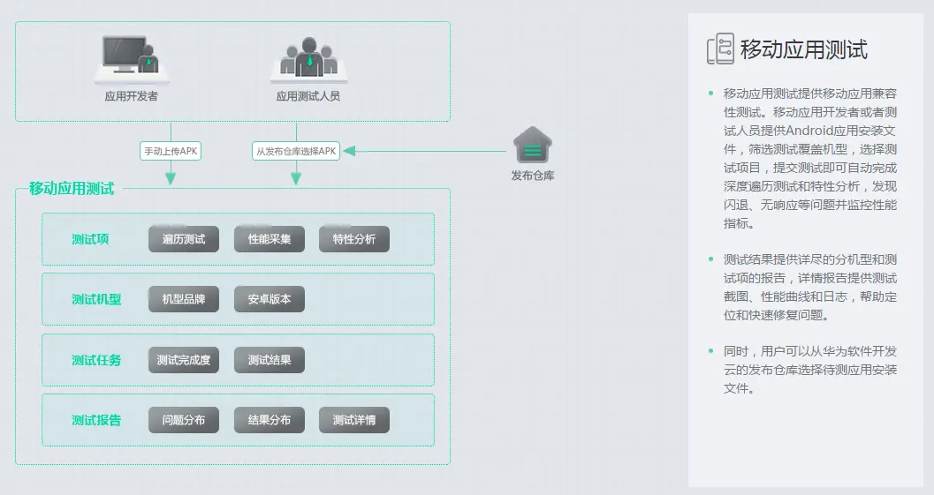Viewport: 934px width, 495px height.
Task: Click the 性能采集 button
Action: (270, 239)
